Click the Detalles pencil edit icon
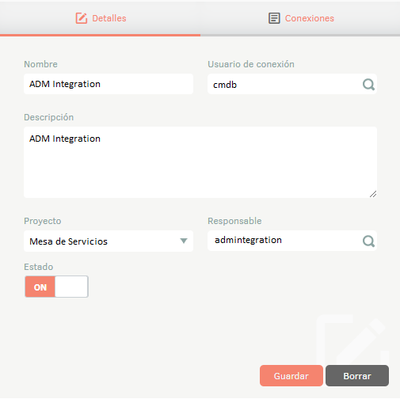The width and height of the screenshot is (400, 399). (x=82, y=18)
